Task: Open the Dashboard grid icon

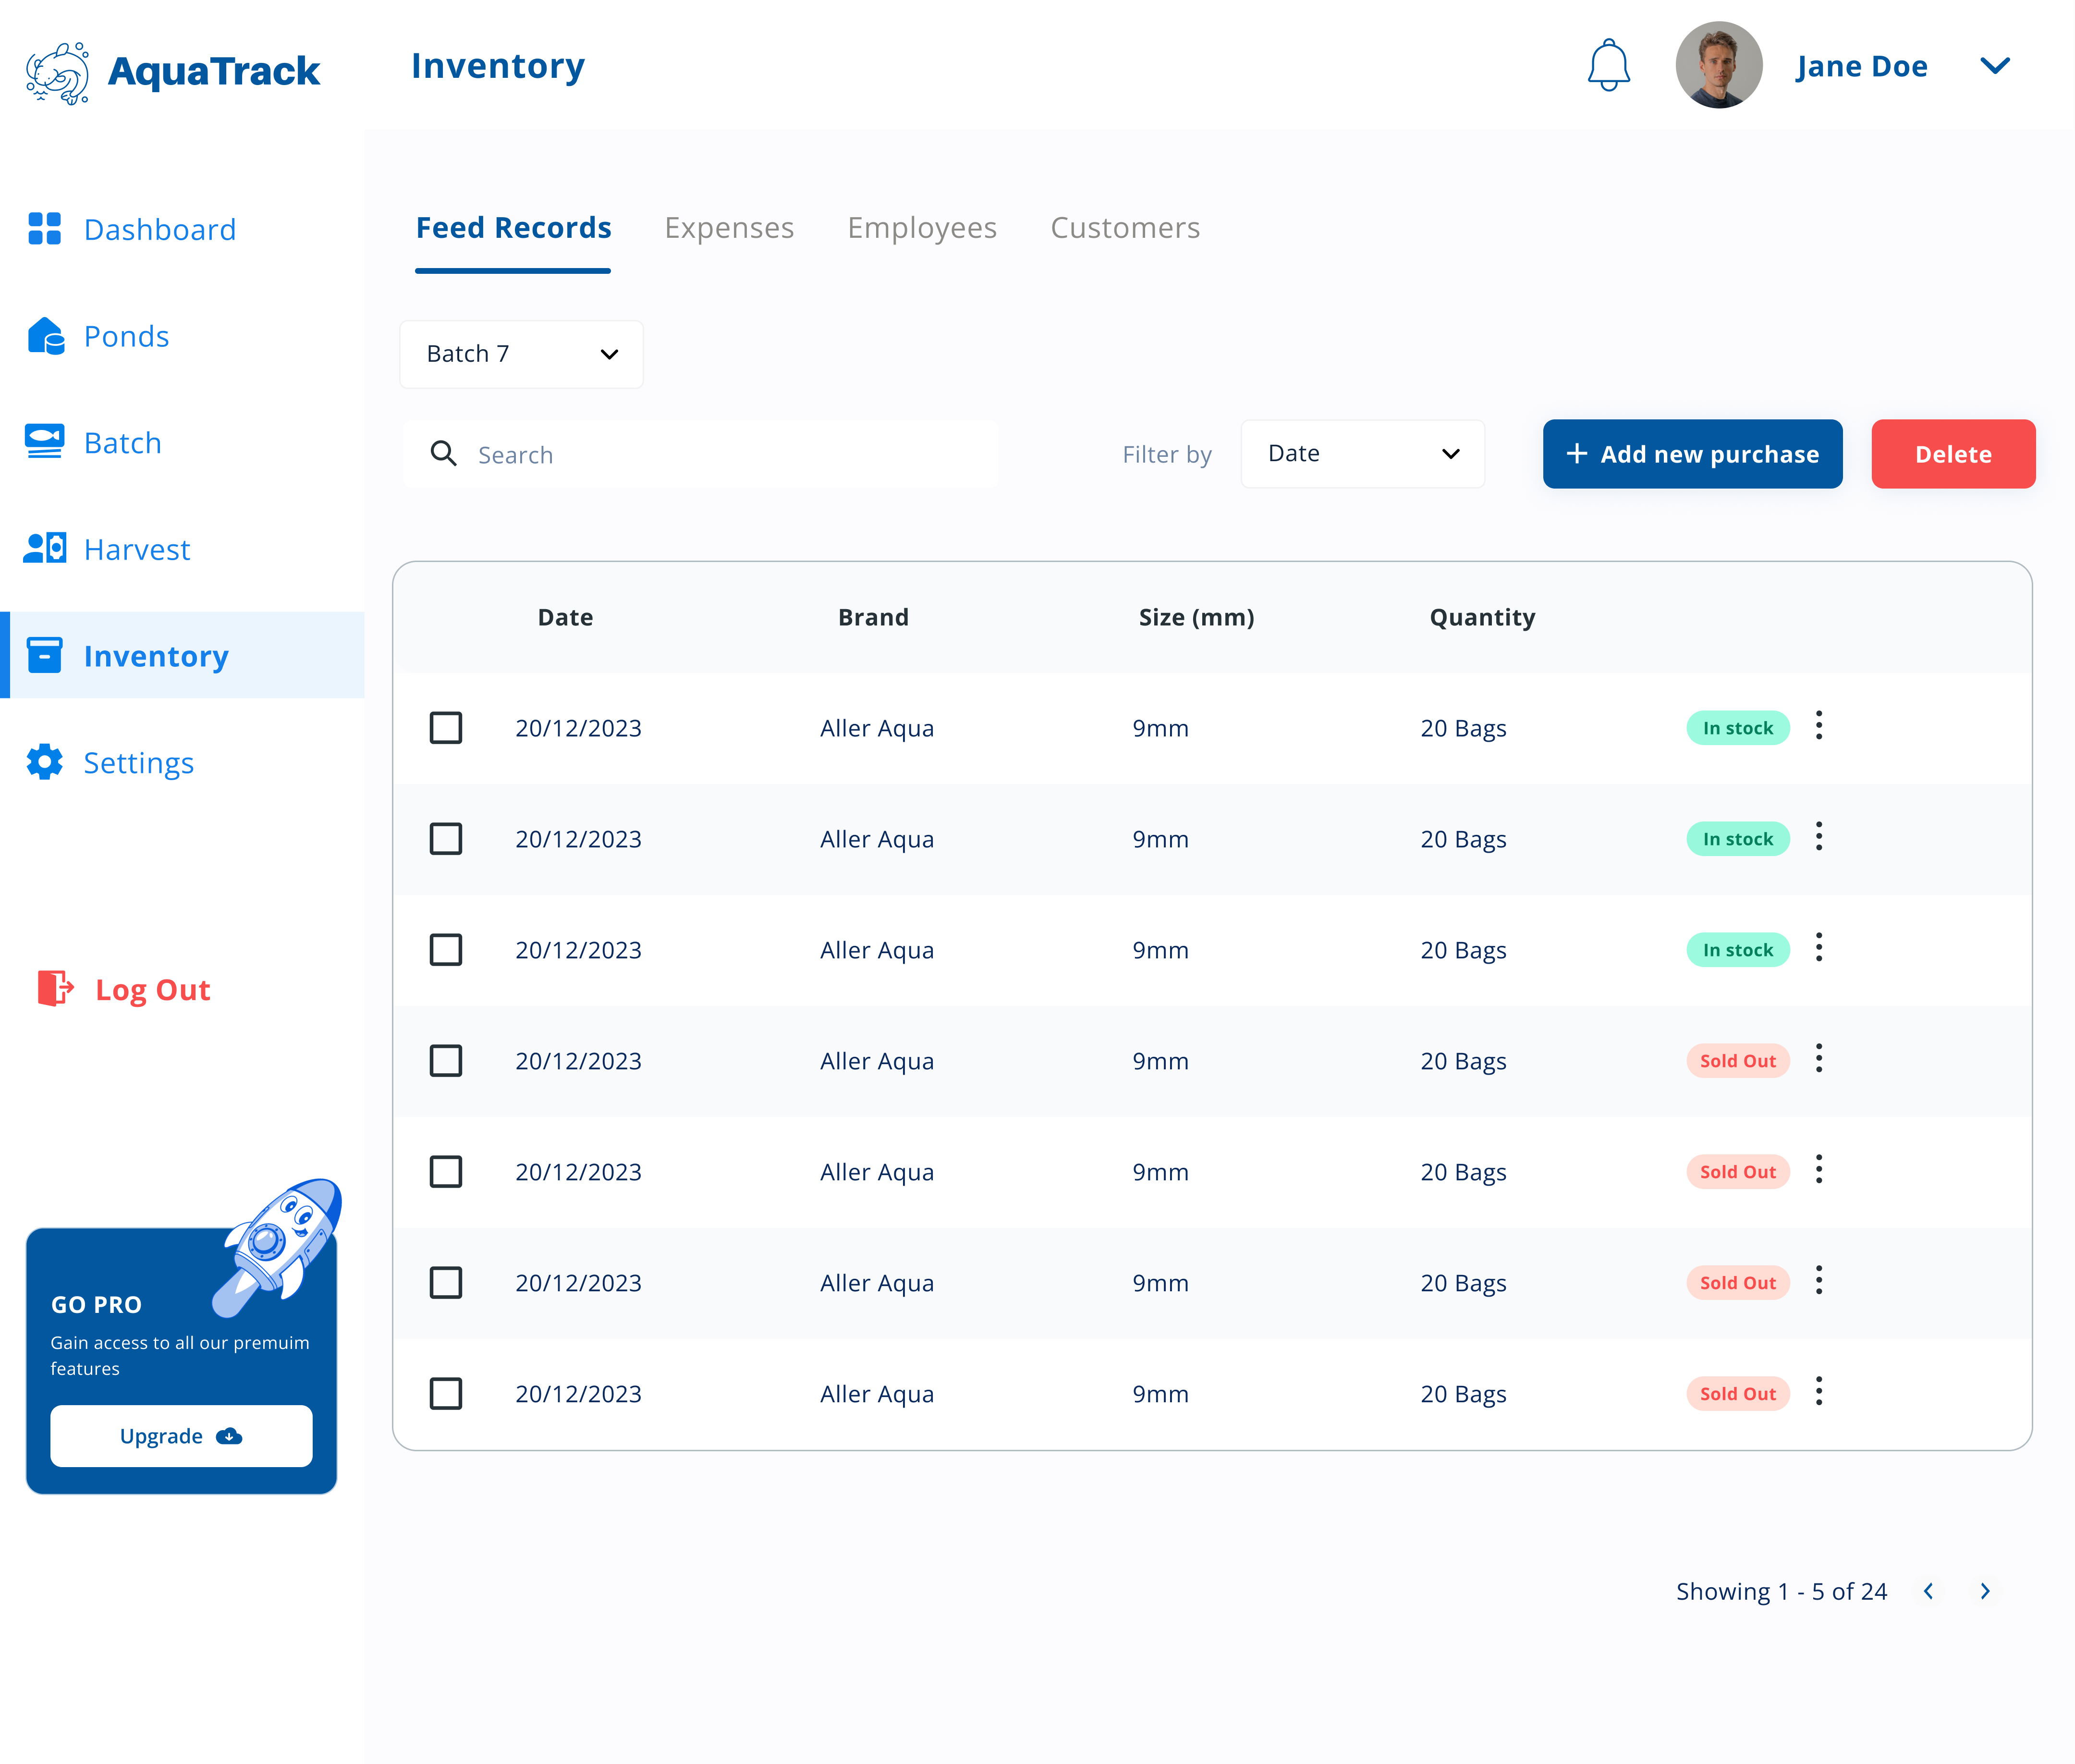Action: pos(44,229)
